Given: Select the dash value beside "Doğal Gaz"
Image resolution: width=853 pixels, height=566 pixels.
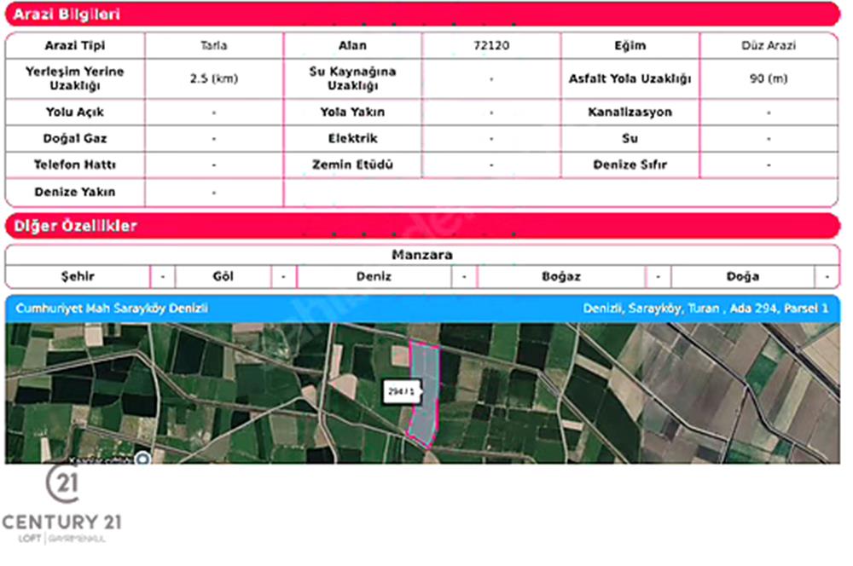Looking at the screenshot, I should click(x=214, y=139).
